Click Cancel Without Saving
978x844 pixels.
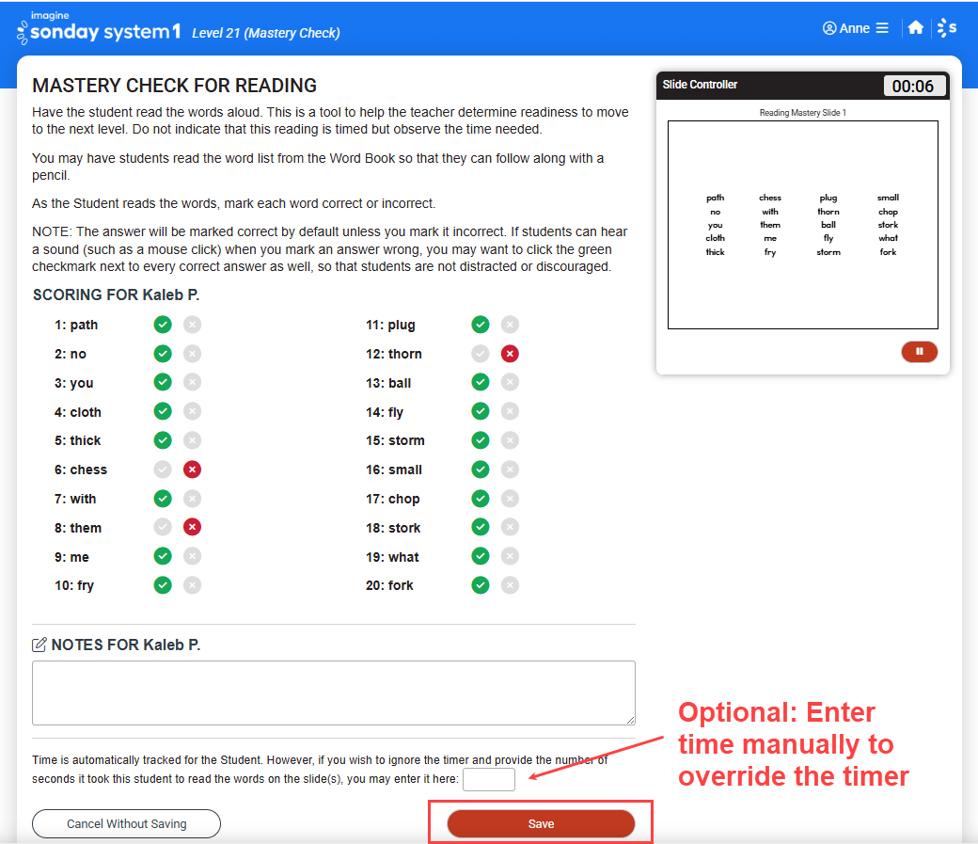pos(126,823)
